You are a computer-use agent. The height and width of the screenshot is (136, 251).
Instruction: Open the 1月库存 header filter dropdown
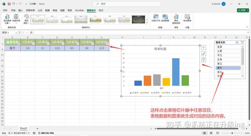pyautogui.click(x=33, y=44)
